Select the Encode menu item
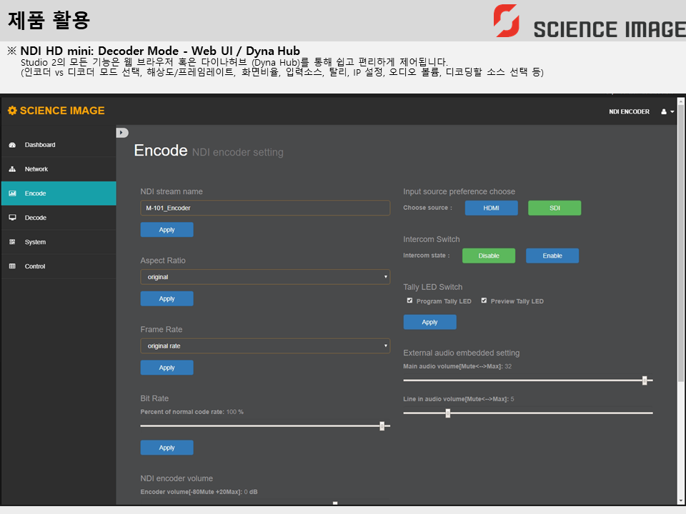This screenshot has width=686, height=514. click(59, 193)
